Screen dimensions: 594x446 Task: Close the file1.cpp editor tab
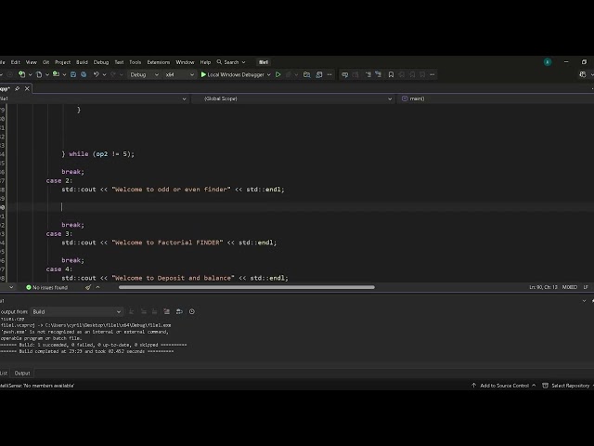[x=27, y=88]
